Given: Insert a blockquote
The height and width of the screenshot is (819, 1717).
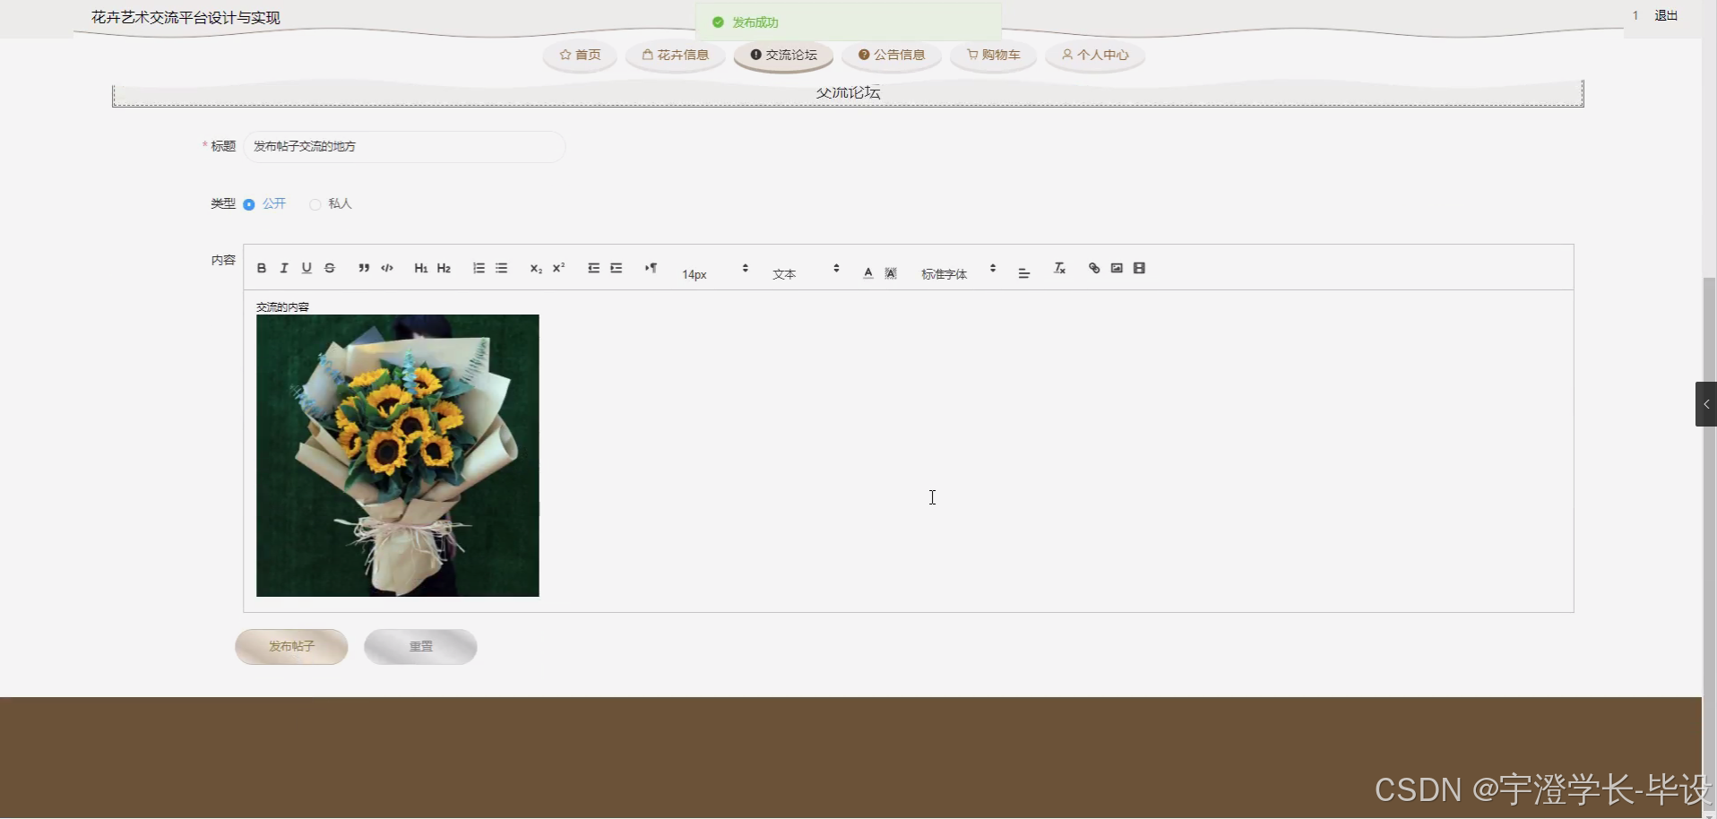Looking at the screenshot, I should (x=362, y=268).
